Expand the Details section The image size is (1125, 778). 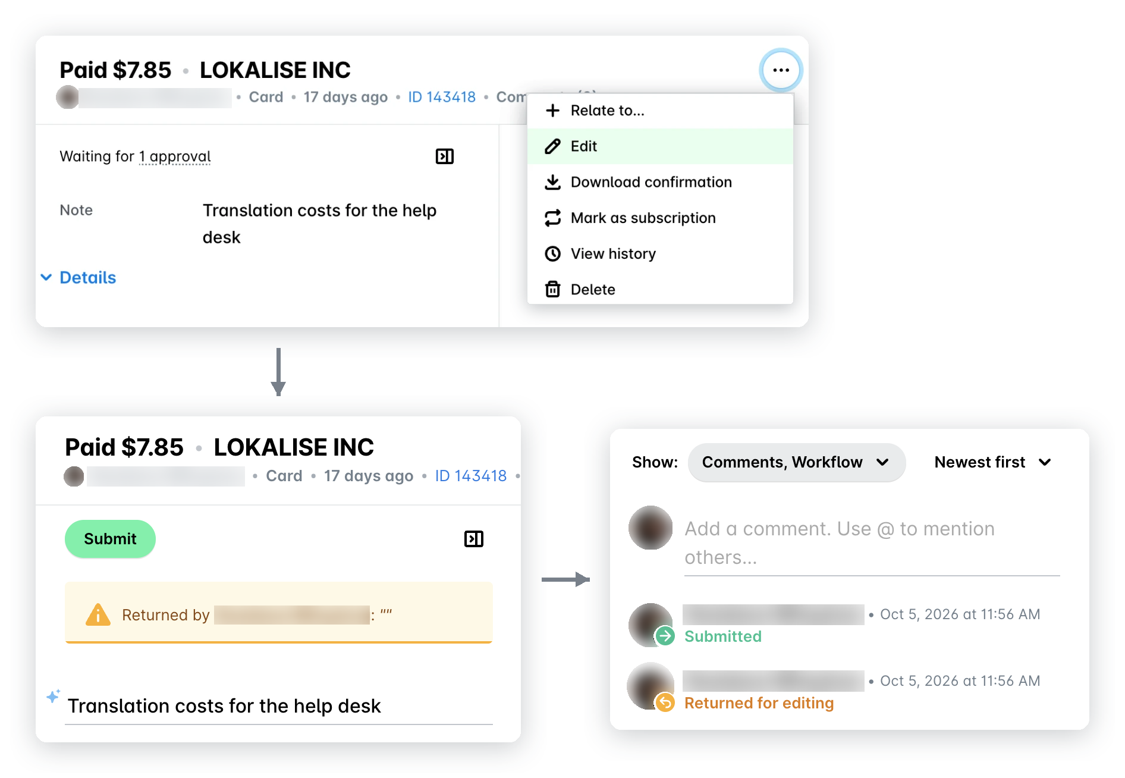coord(79,278)
